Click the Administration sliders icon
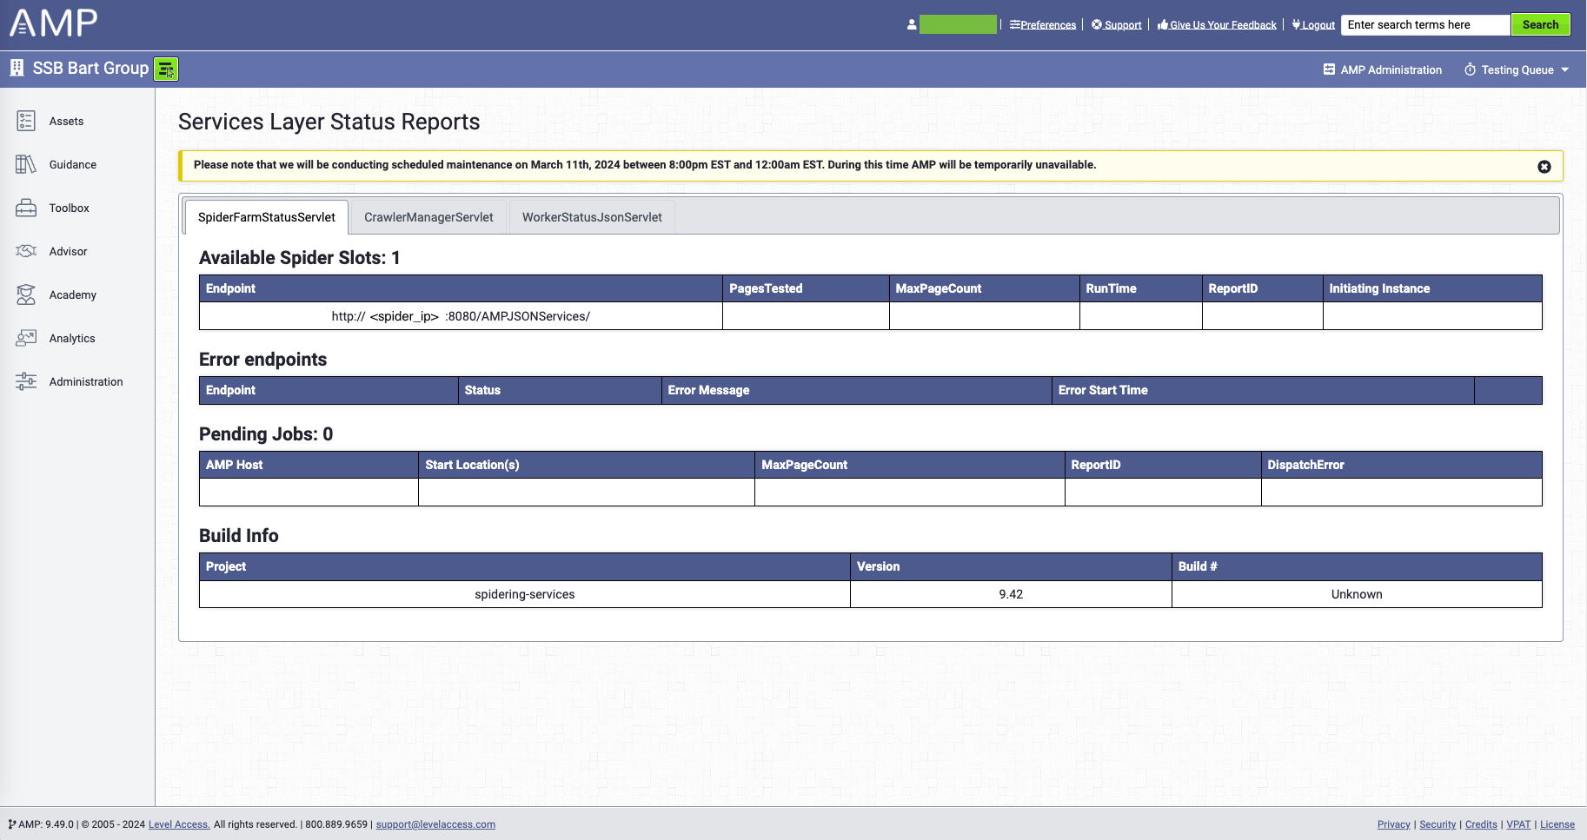 (x=26, y=380)
